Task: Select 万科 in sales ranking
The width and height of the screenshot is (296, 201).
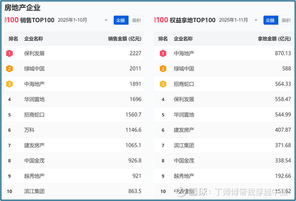Action: click(x=29, y=130)
